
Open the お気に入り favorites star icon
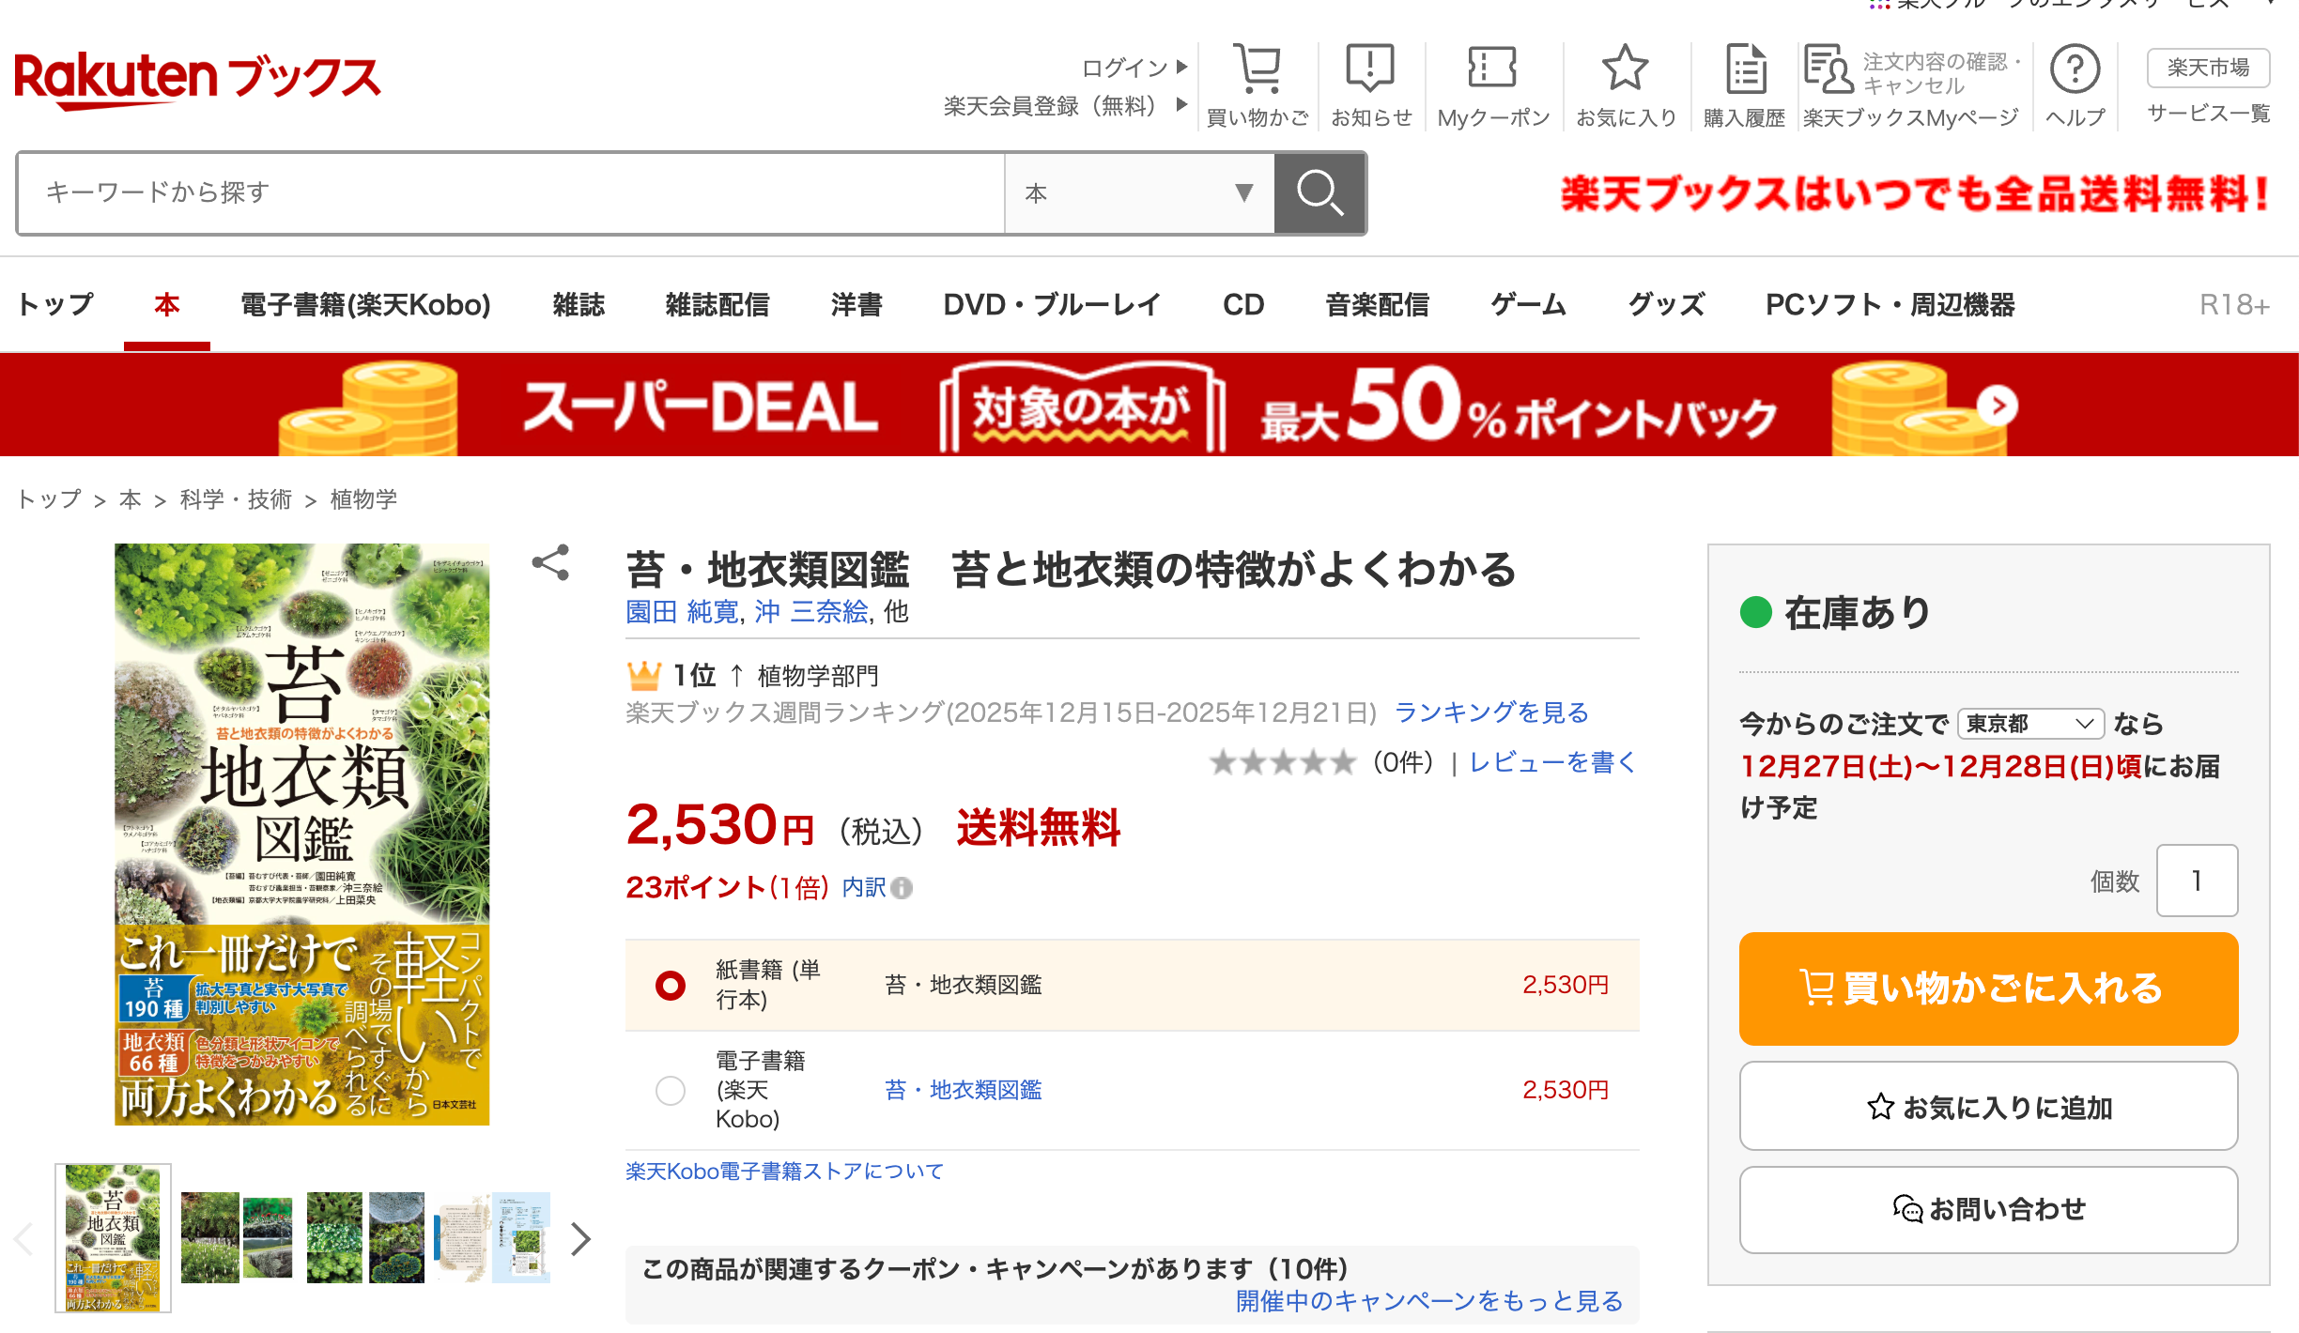[x=1625, y=70]
